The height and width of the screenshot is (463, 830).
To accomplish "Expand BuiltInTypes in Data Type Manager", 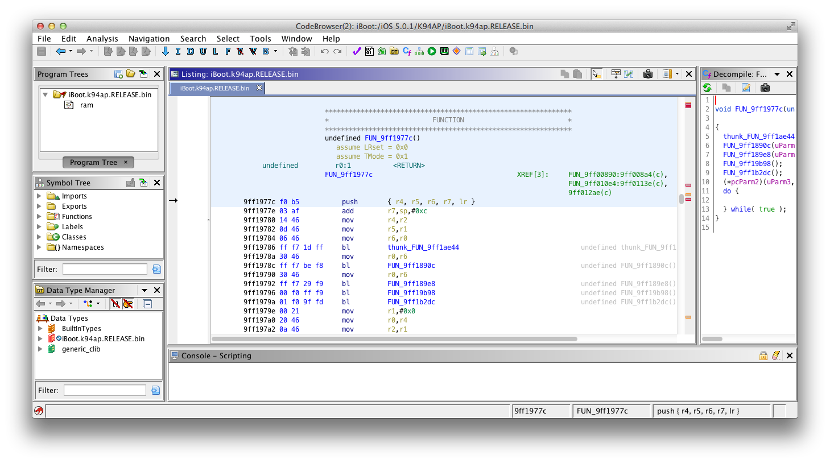I will pyautogui.click(x=40, y=329).
